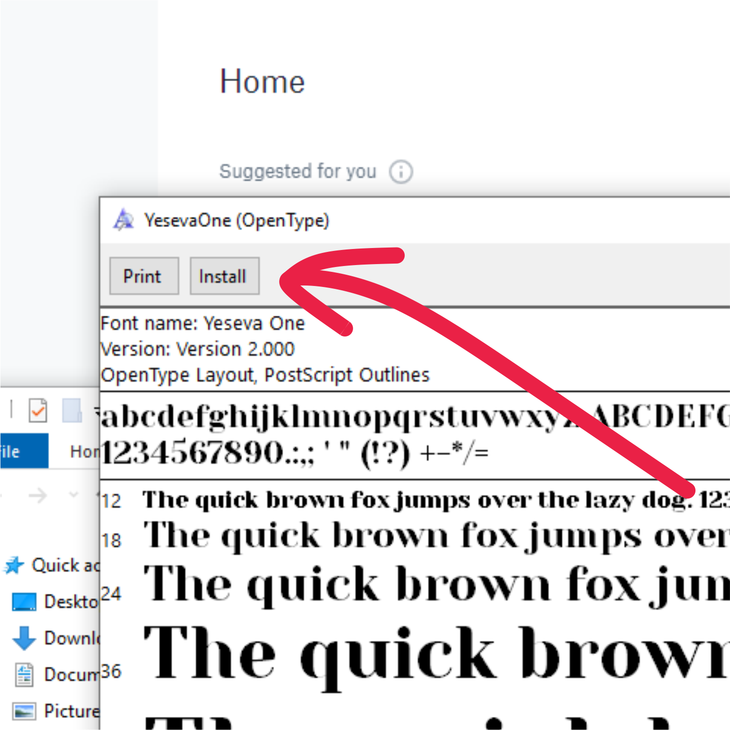The width and height of the screenshot is (730, 730).
Task: Select Quick access in File Explorer sidebar
Action: pyautogui.click(x=51, y=565)
